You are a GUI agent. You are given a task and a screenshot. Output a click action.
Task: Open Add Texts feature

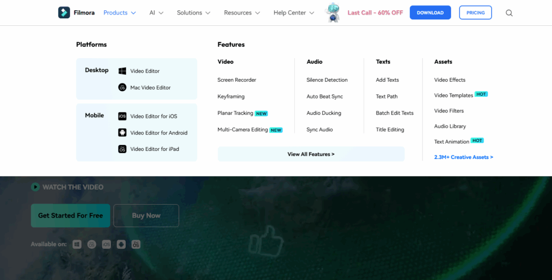(x=387, y=80)
